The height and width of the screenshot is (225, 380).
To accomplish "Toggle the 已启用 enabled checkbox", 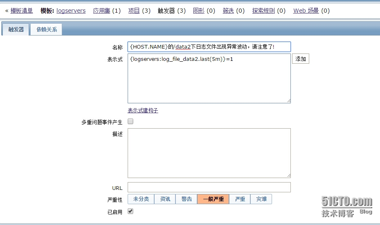I will pos(130,211).
